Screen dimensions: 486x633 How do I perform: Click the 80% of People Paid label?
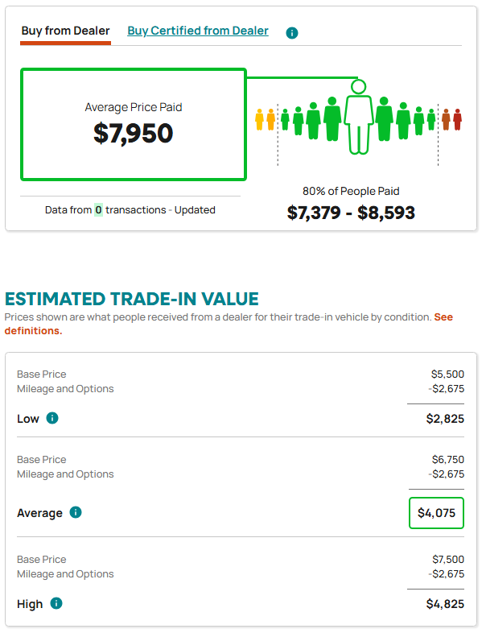click(x=351, y=191)
